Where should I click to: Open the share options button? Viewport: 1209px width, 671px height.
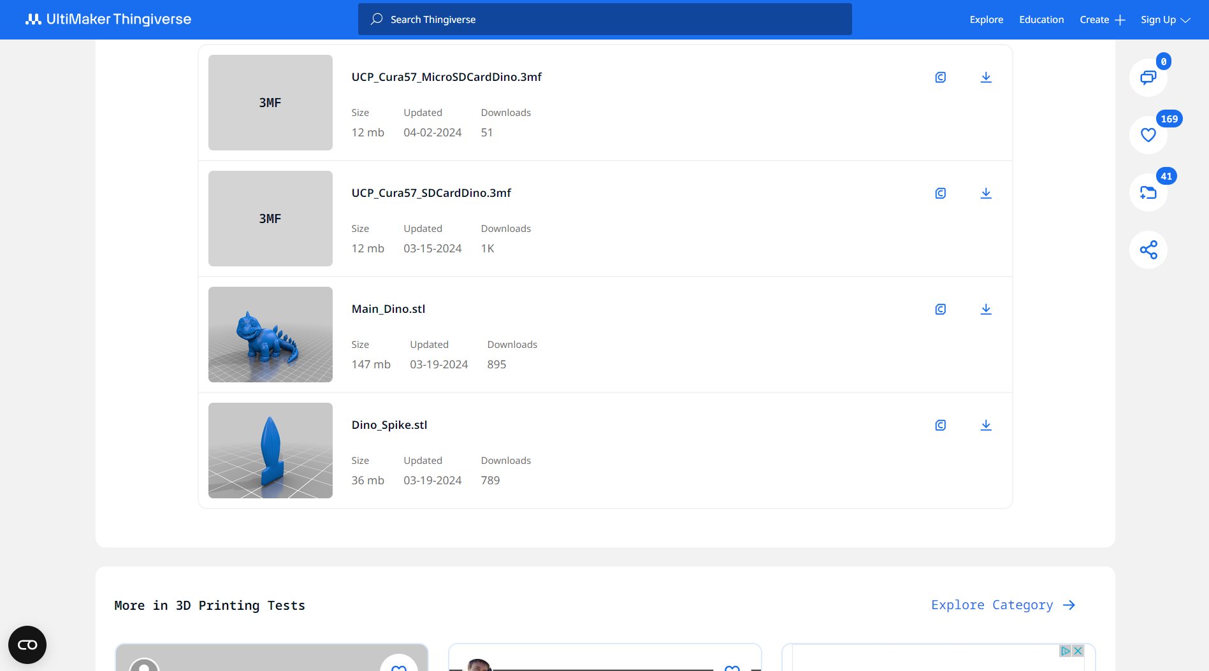coord(1148,250)
